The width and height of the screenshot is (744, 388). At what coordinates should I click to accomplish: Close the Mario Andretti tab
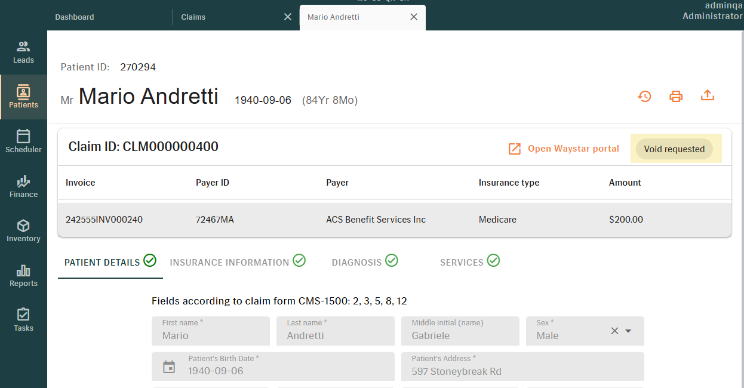click(414, 17)
